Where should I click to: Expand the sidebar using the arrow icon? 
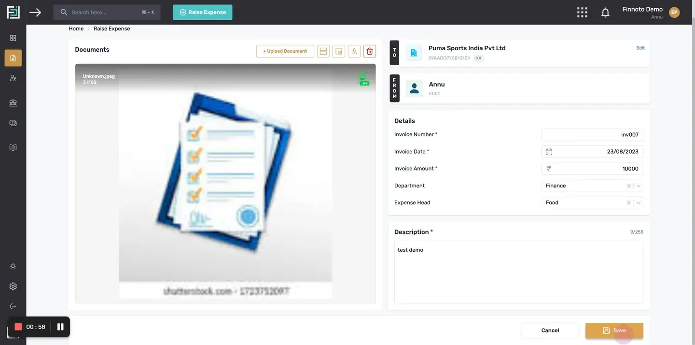(35, 12)
